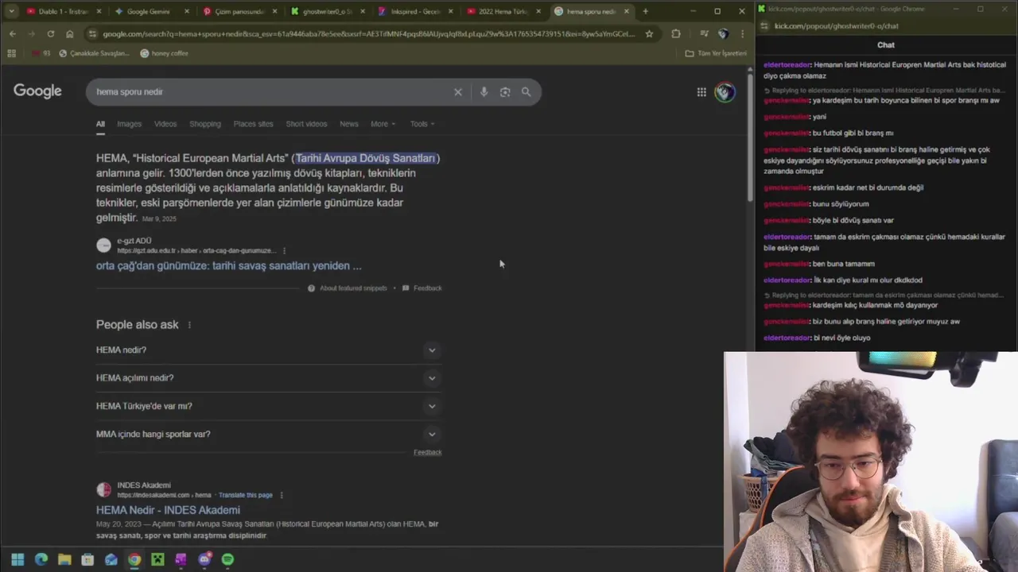Switch to Diablo 1 browser tab
Viewport: 1018px width, 572px height.
(62, 11)
